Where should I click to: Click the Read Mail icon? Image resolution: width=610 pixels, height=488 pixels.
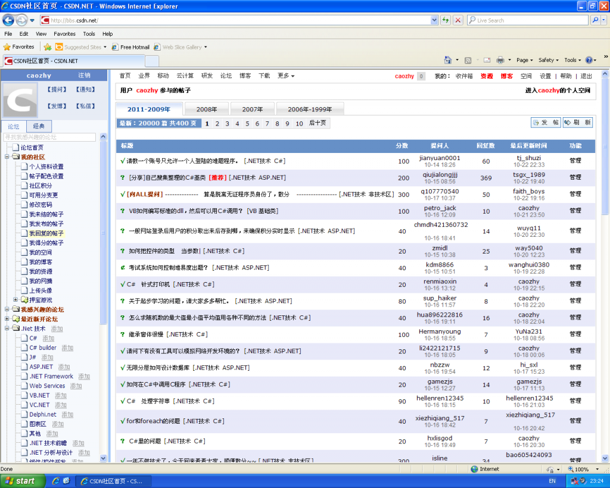[x=487, y=60]
